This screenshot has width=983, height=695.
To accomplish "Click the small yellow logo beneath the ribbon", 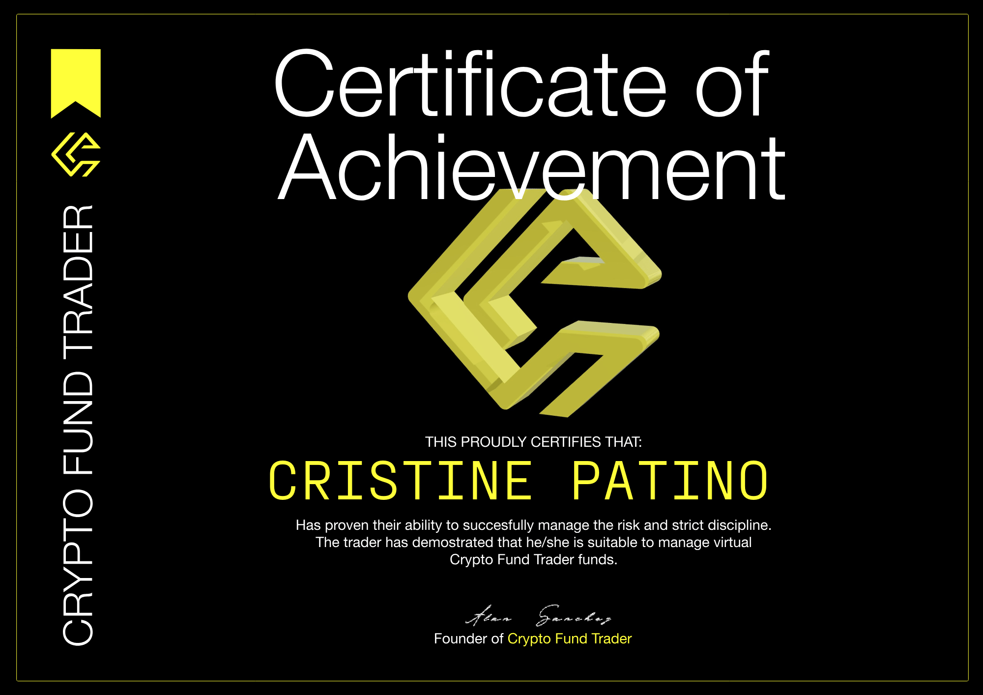I will click(76, 154).
